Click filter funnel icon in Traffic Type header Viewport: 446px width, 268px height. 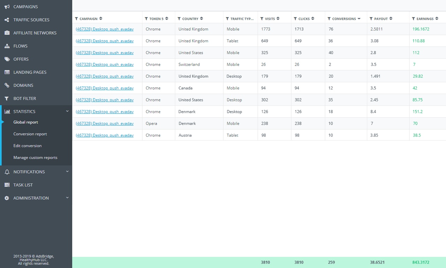point(228,19)
